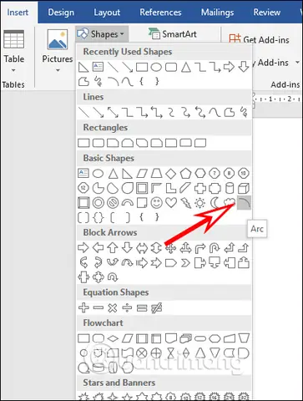Viewport: 303px width, 401px height.
Task: Pick the Scribble tool in Lines
Action: tap(244, 112)
